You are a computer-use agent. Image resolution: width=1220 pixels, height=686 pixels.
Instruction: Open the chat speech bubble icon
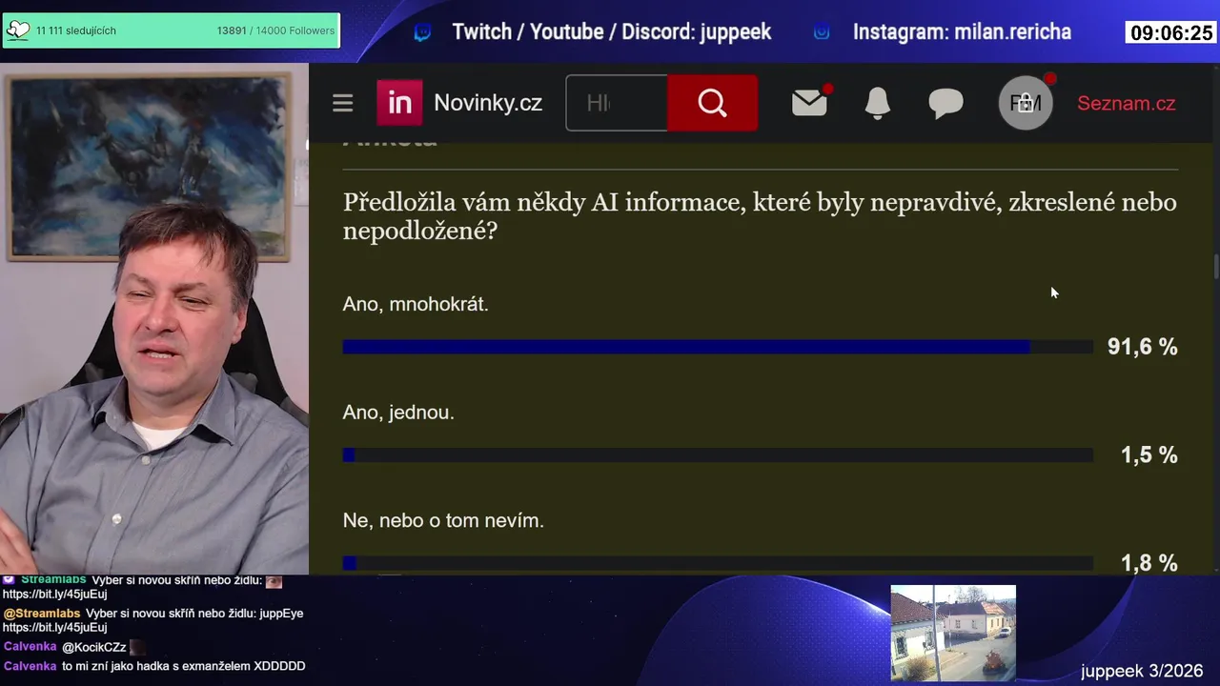[x=945, y=103]
